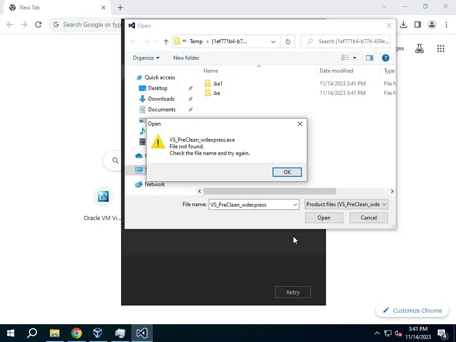This screenshot has width=456, height=342.
Task: Close the New Tab tab
Action: point(103,8)
